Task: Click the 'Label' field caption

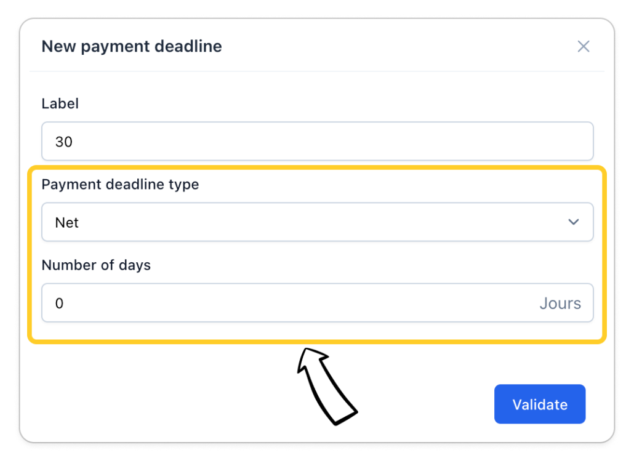Action: click(x=60, y=103)
